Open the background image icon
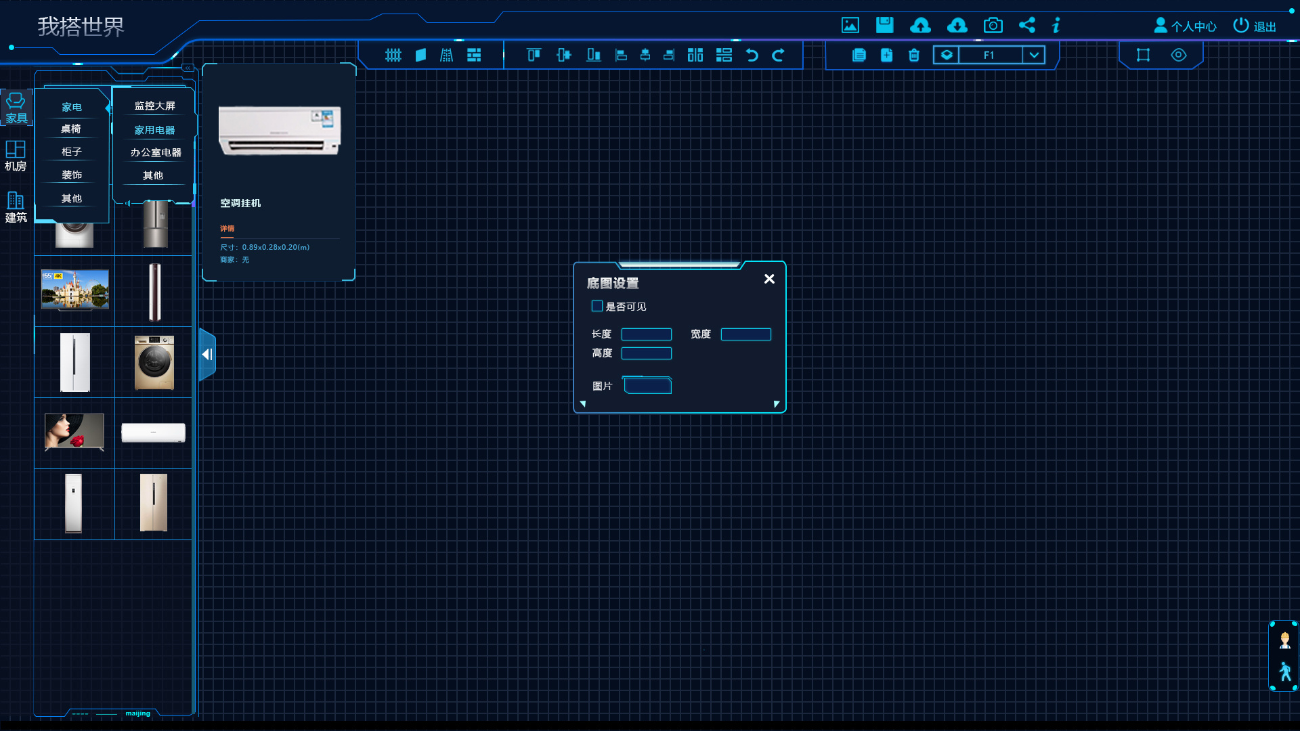 click(x=850, y=26)
